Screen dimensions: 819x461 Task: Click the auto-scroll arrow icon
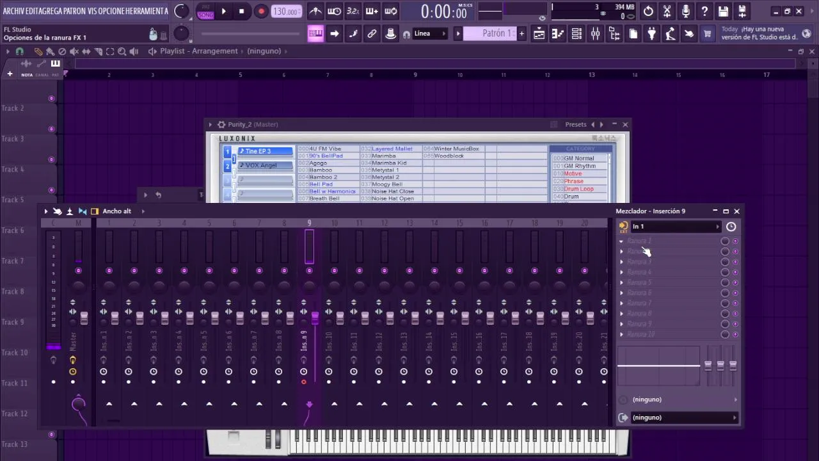pos(334,34)
